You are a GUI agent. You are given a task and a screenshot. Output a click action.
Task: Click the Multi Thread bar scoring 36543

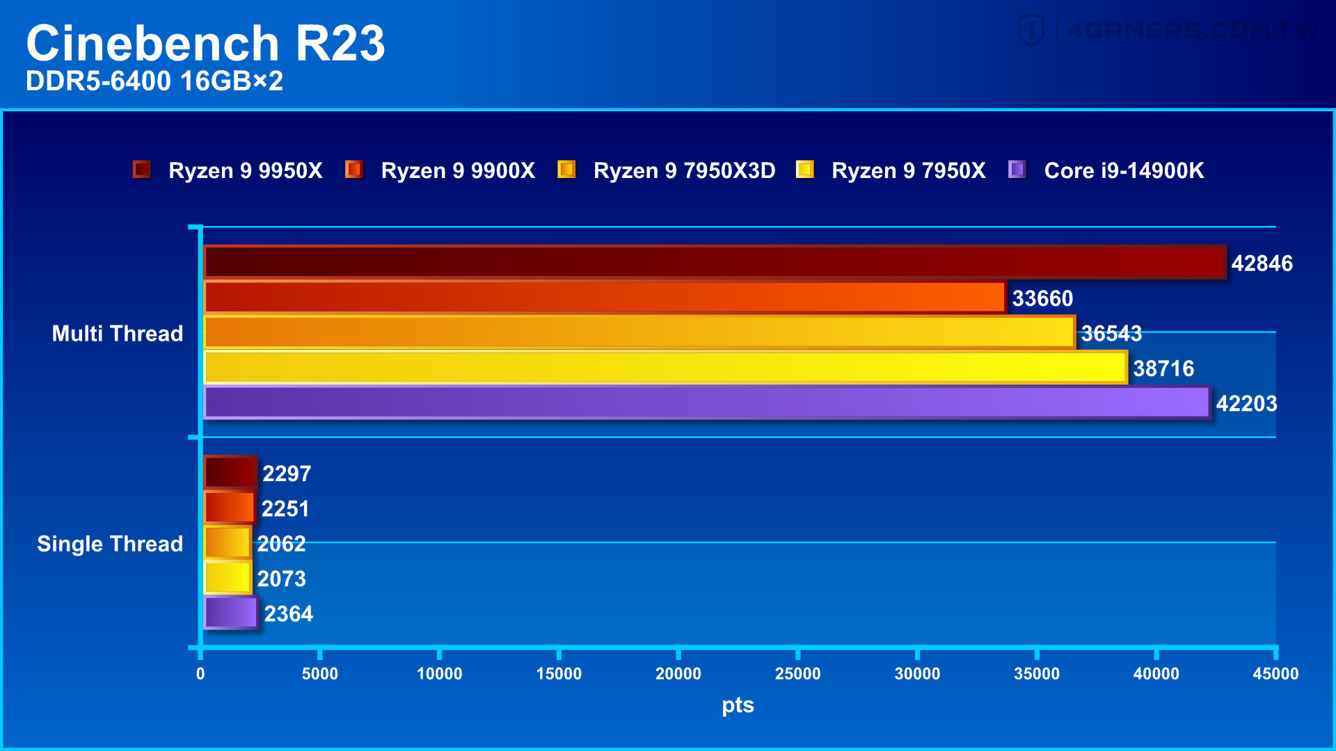coord(639,332)
